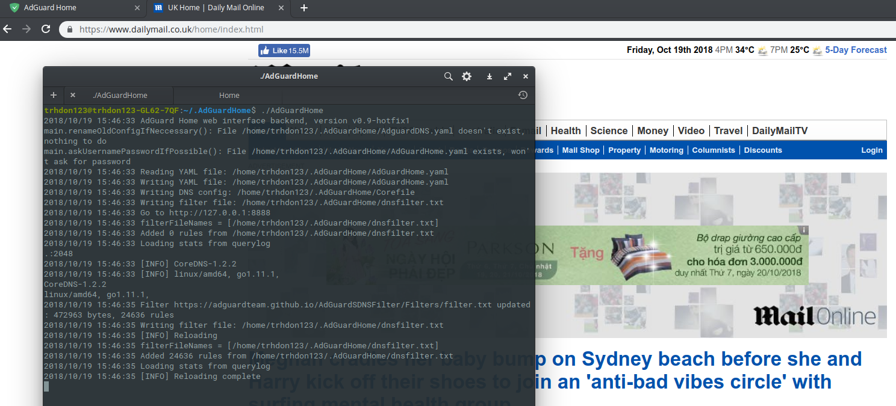Click the Facebook Like button
Screen dimensions: 896x406
coord(284,51)
